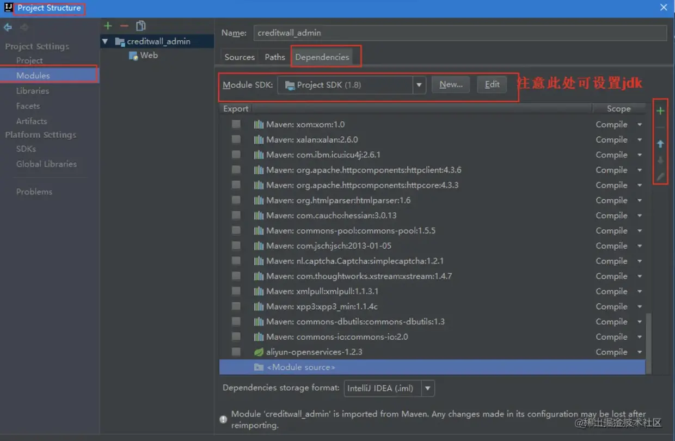Click the aliyun-openservices leaf icon

(259, 352)
